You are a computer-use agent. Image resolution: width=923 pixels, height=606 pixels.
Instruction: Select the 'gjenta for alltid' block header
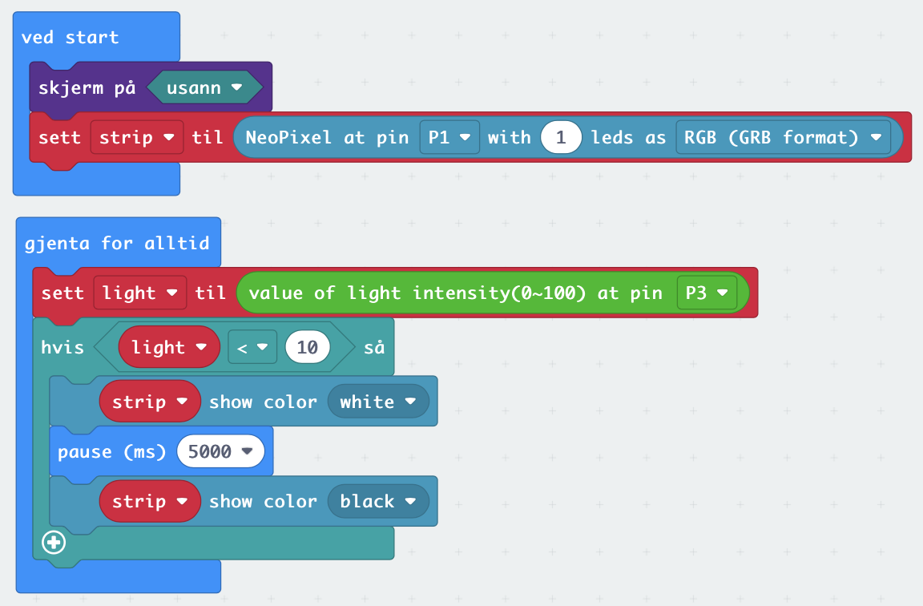click(x=117, y=242)
